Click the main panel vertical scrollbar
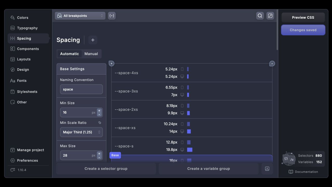Image resolution: width=332 pixels, height=187 pixels. (x=277, y=30)
